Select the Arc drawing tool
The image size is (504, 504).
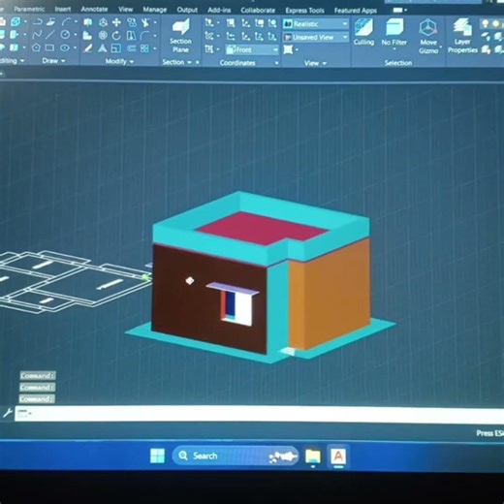pyautogui.click(x=67, y=22)
